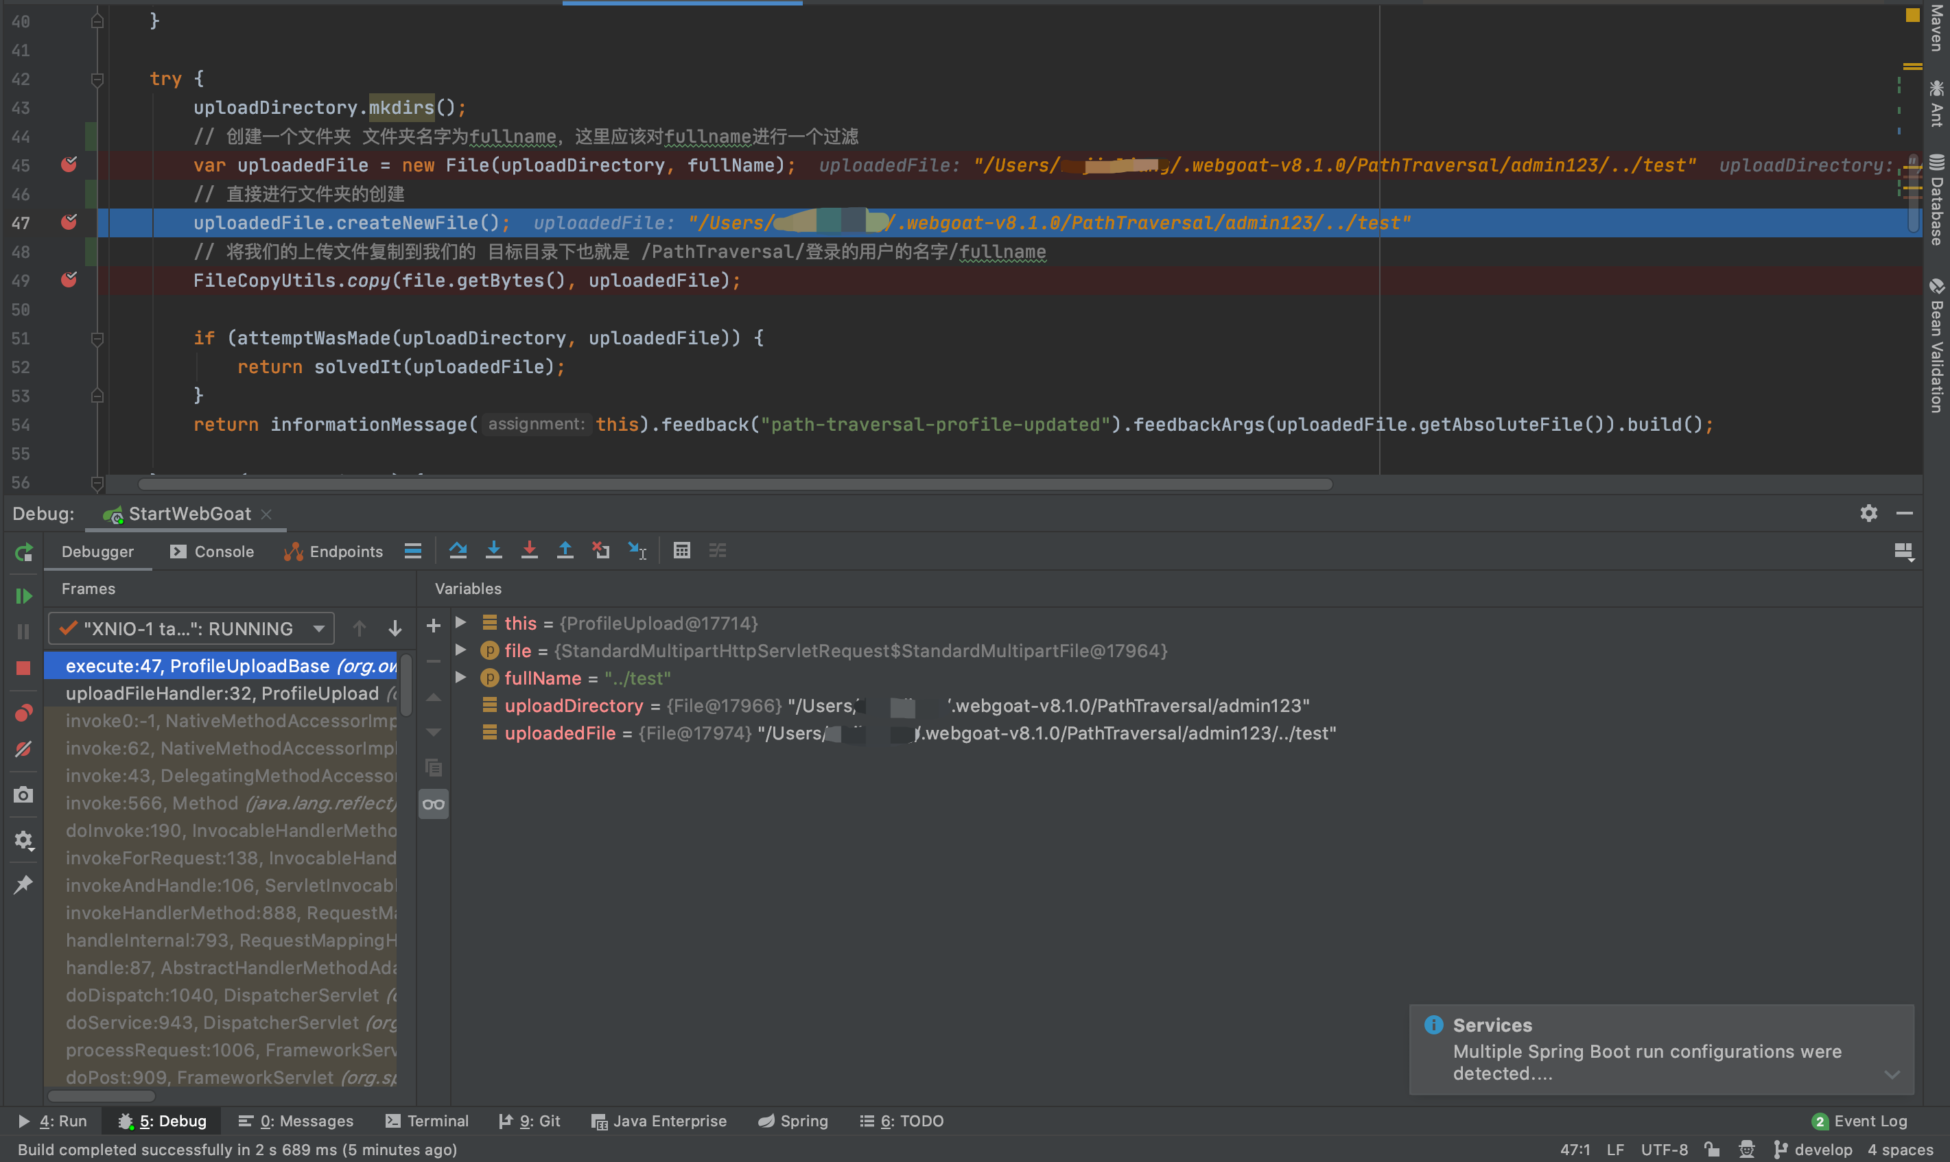
Task: Stop the debug session with the red square
Action: [23, 668]
